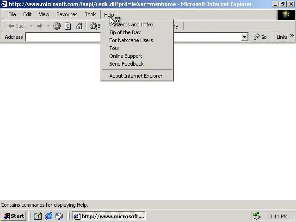The width and height of the screenshot is (296, 222).
Task: Open the Edit menu
Action: click(27, 14)
